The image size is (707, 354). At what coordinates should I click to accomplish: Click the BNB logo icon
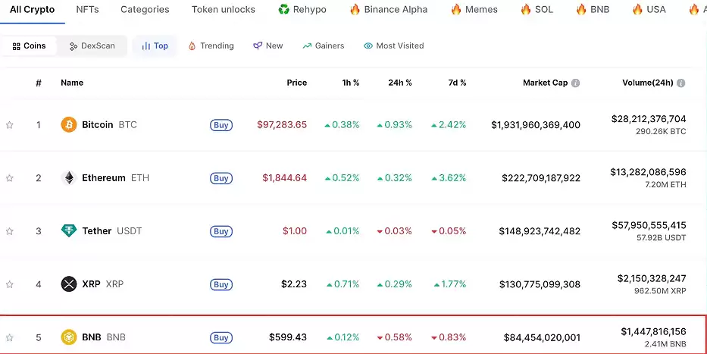[69, 337]
